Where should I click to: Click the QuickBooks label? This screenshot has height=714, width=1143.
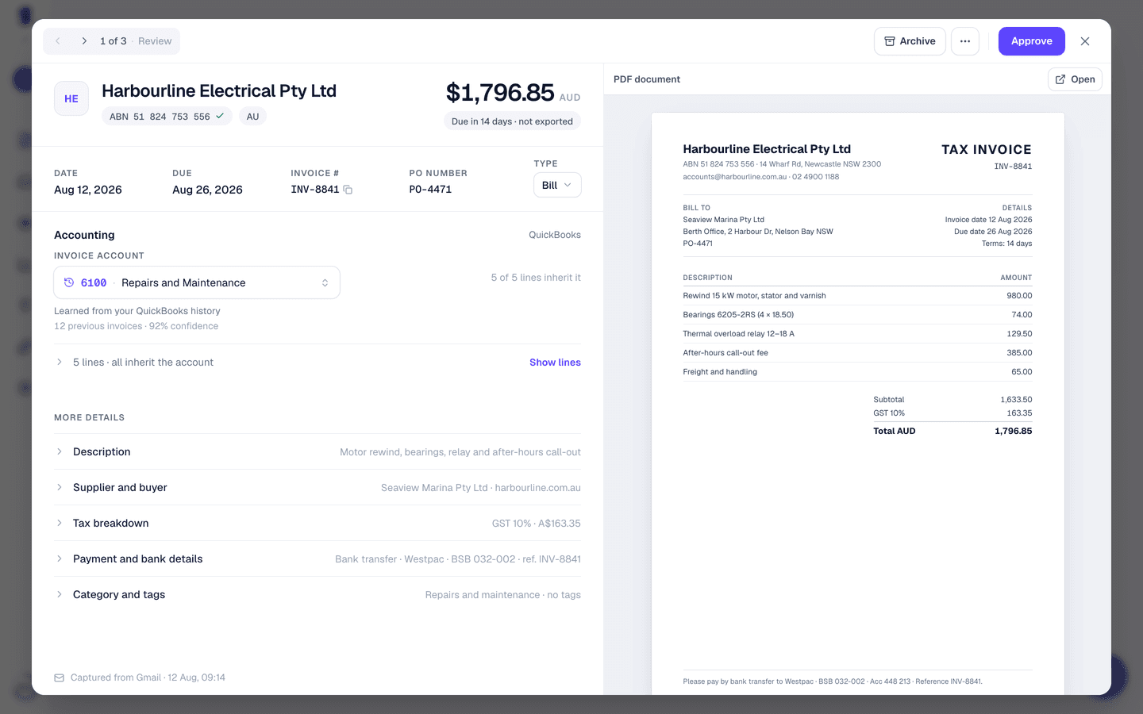point(555,235)
